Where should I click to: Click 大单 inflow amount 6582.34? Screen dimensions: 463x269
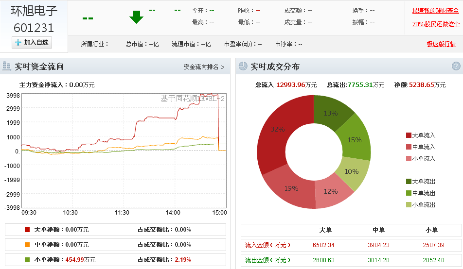pyautogui.click(x=323, y=245)
